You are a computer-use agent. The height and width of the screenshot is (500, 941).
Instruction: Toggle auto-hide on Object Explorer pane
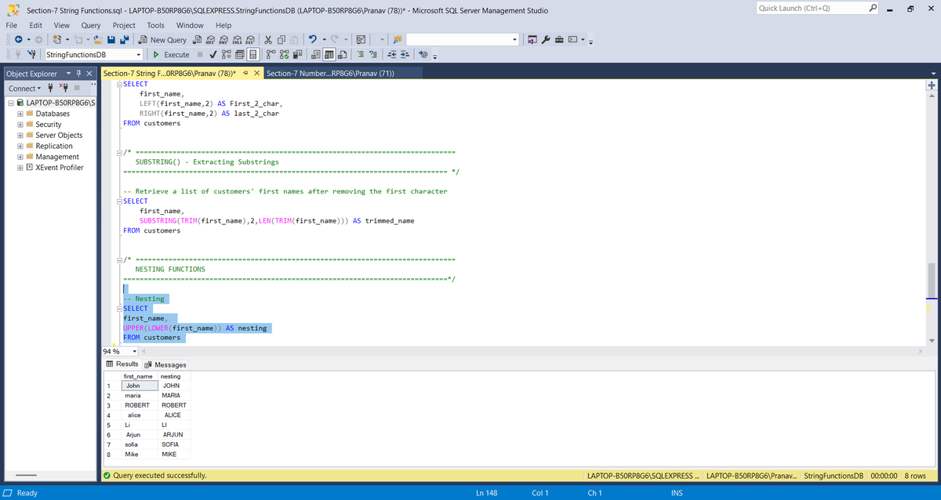pos(79,73)
